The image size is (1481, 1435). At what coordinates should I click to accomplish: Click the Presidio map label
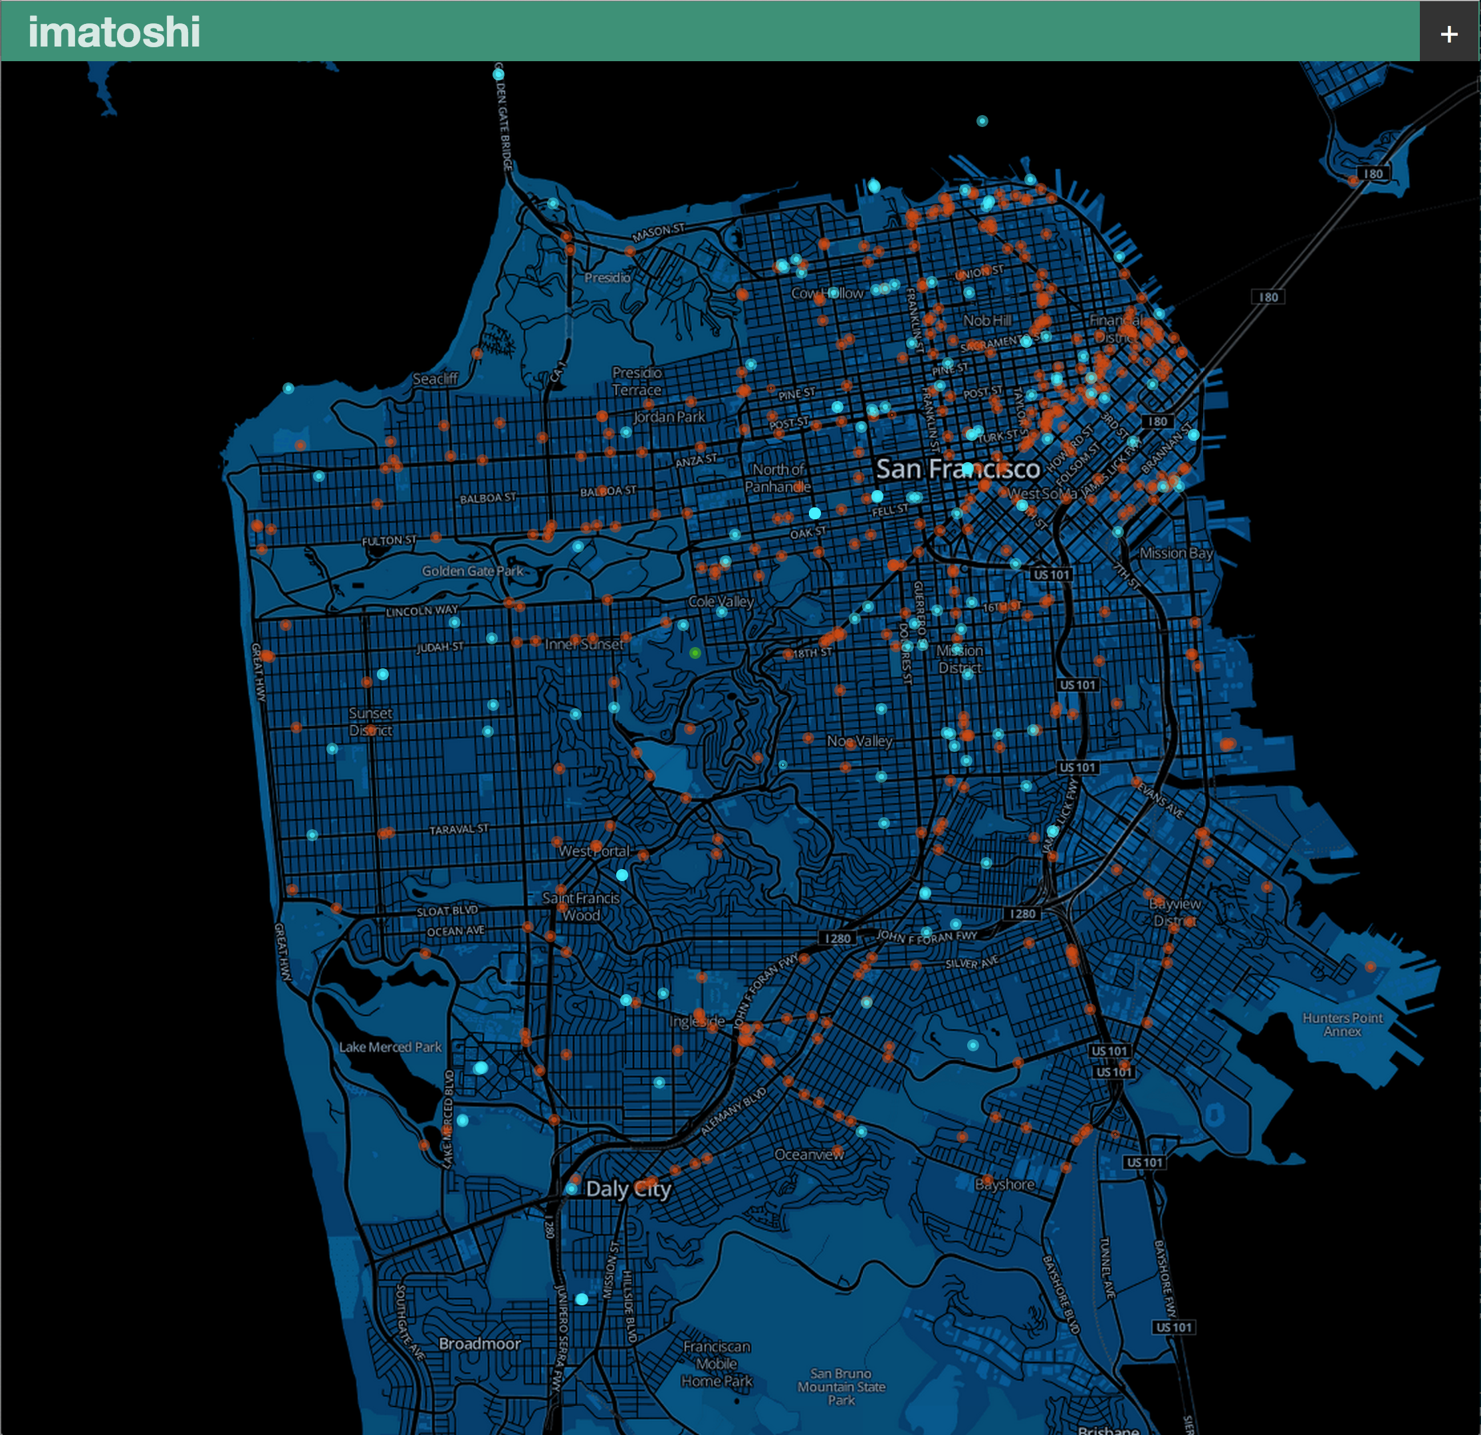[607, 277]
